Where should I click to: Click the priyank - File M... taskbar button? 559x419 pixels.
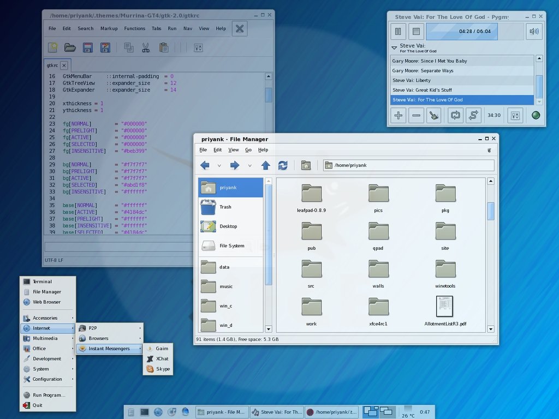pyautogui.click(x=222, y=412)
